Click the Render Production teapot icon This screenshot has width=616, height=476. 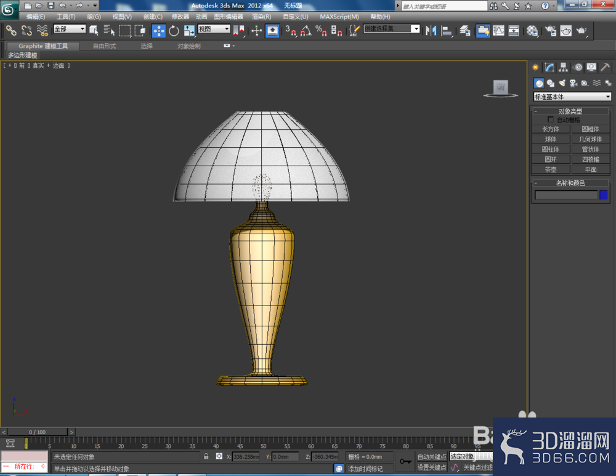[x=582, y=30]
